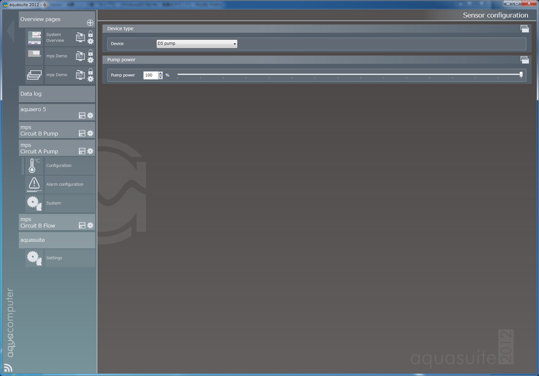Click the warning triangle Alarm icon
This screenshot has width=539, height=376.
[34, 184]
